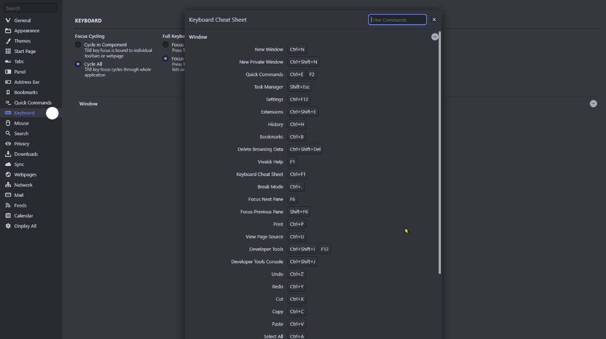The width and height of the screenshot is (606, 339).
Task: Click the Shift+Esc Task Manager shortcut
Action: coord(299,87)
